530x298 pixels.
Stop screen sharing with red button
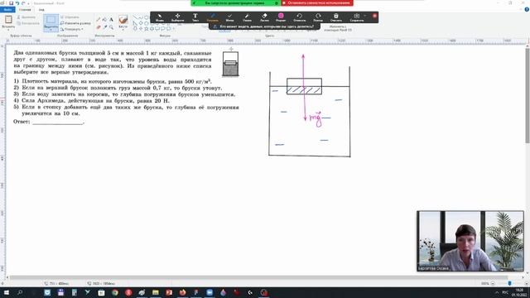point(317,3)
